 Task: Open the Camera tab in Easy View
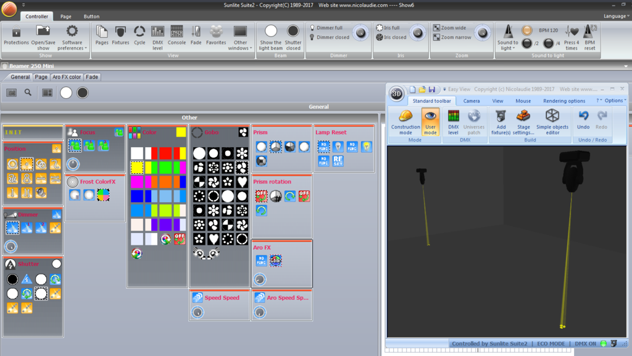pyautogui.click(x=471, y=101)
